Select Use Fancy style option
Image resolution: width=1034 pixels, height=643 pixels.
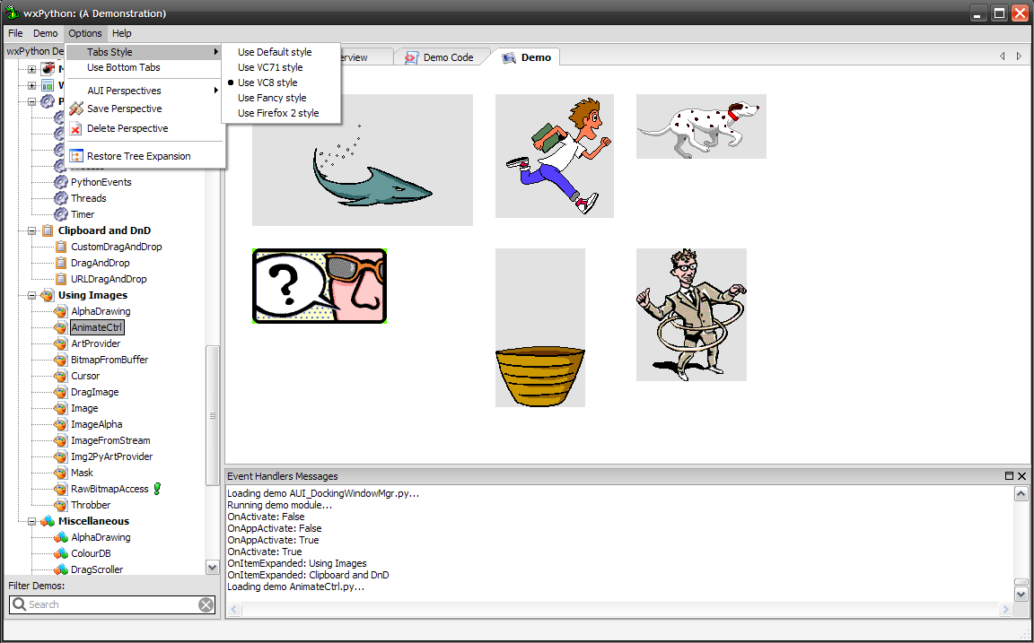(272, 98)
